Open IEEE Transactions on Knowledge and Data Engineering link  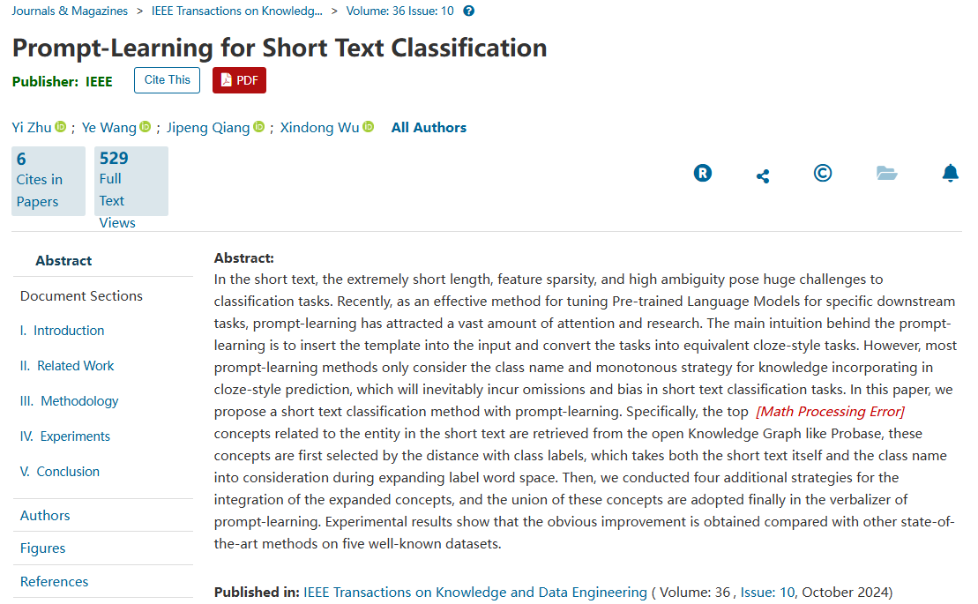point(475,593)
